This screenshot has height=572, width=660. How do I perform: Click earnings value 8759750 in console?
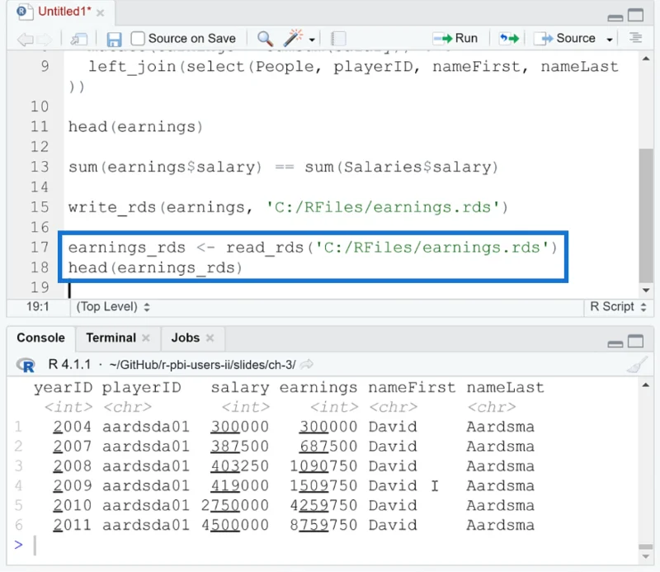coord(323,525)
